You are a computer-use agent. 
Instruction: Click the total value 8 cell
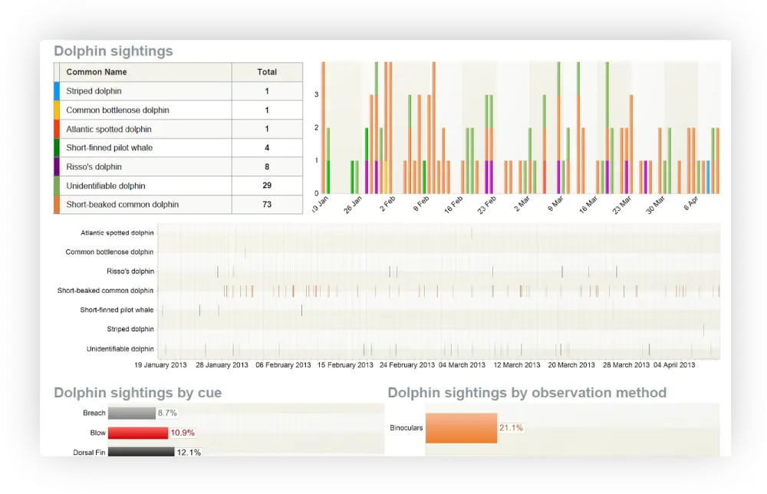coord(267,166)
